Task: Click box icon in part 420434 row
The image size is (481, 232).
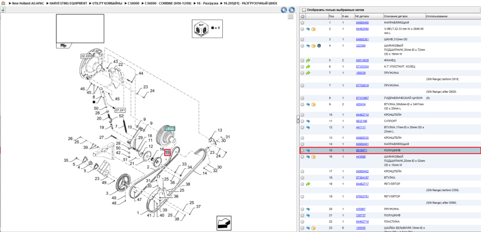Action: click(x=313, y=105)
